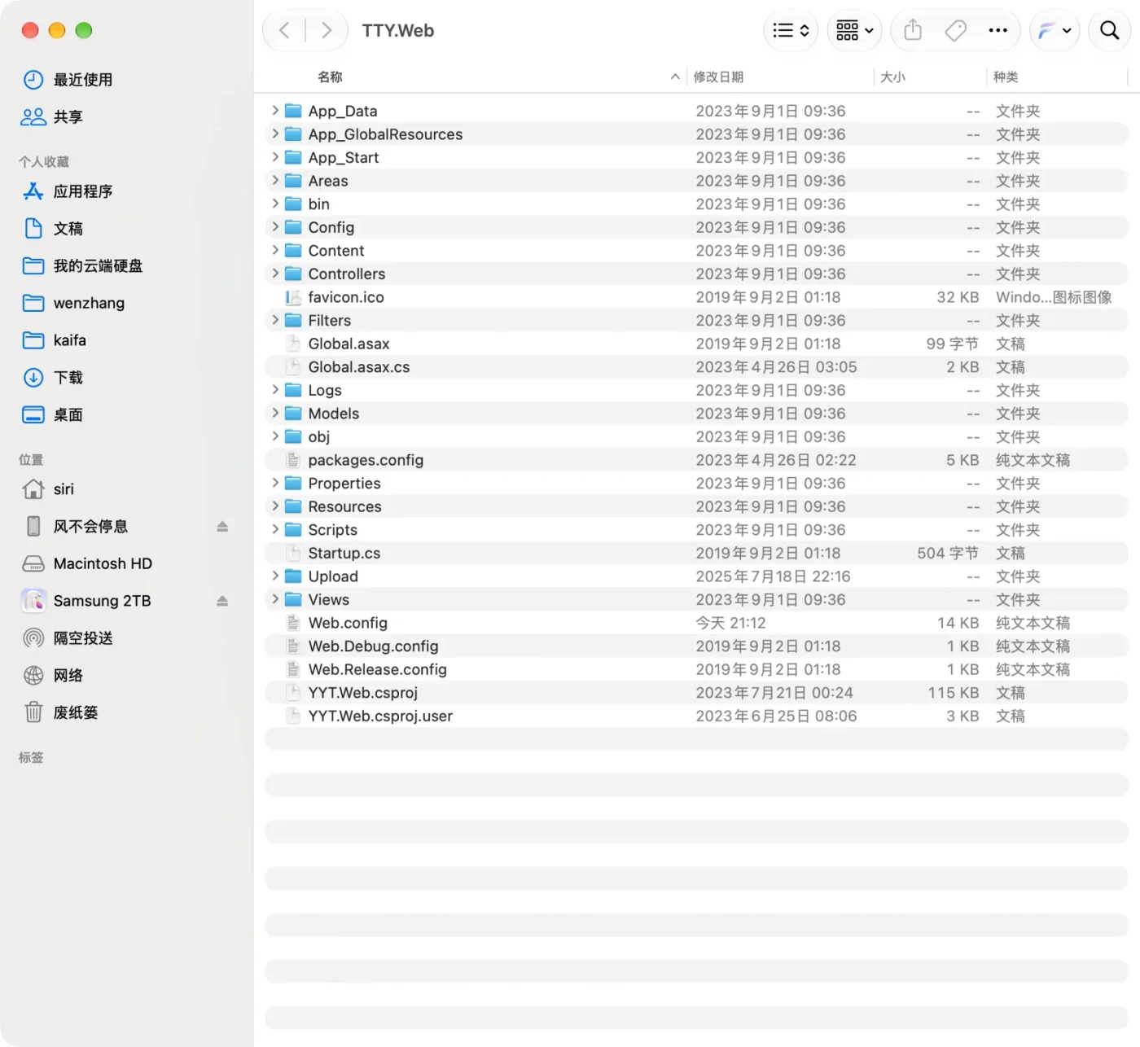
Task: Click the 网络 globe icon
Action: 33,676
